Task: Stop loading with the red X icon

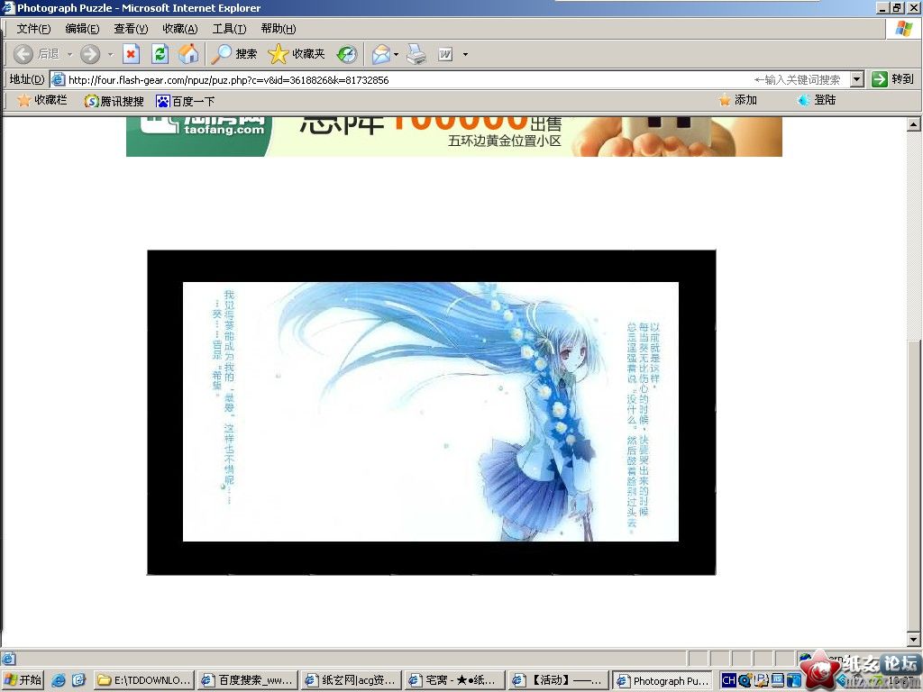Action: click(x=131, y=54)
